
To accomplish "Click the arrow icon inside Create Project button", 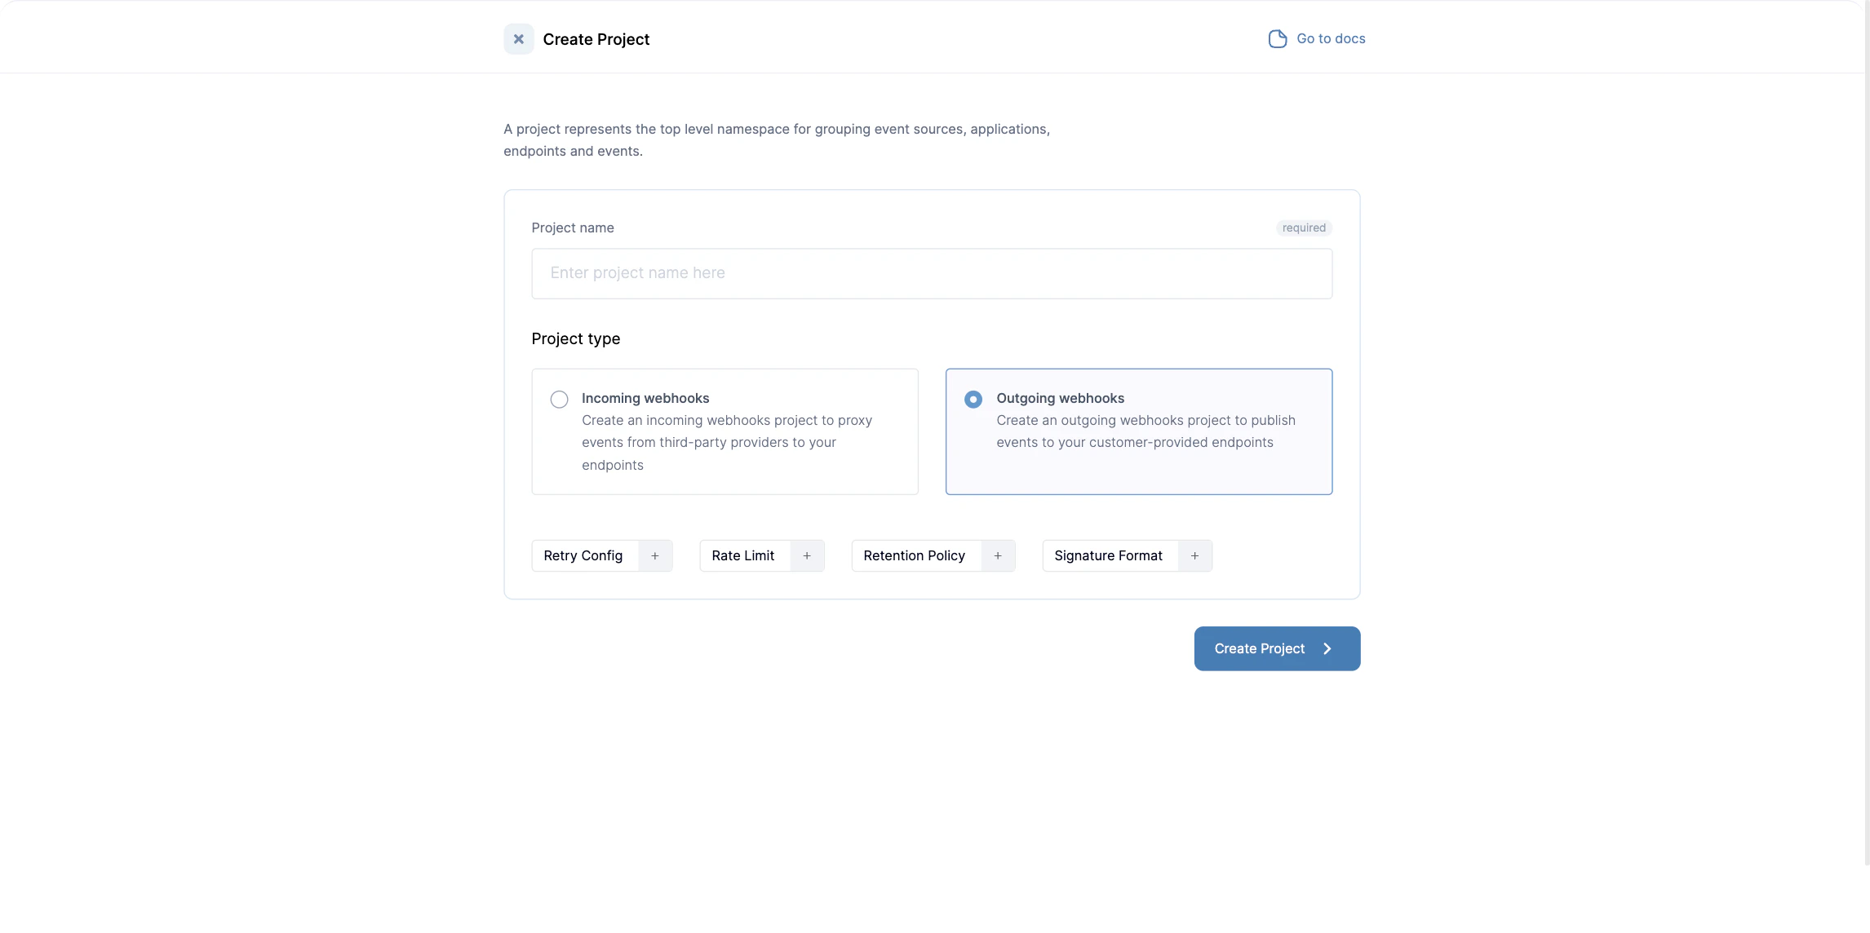I will [x=1327, y=648].
